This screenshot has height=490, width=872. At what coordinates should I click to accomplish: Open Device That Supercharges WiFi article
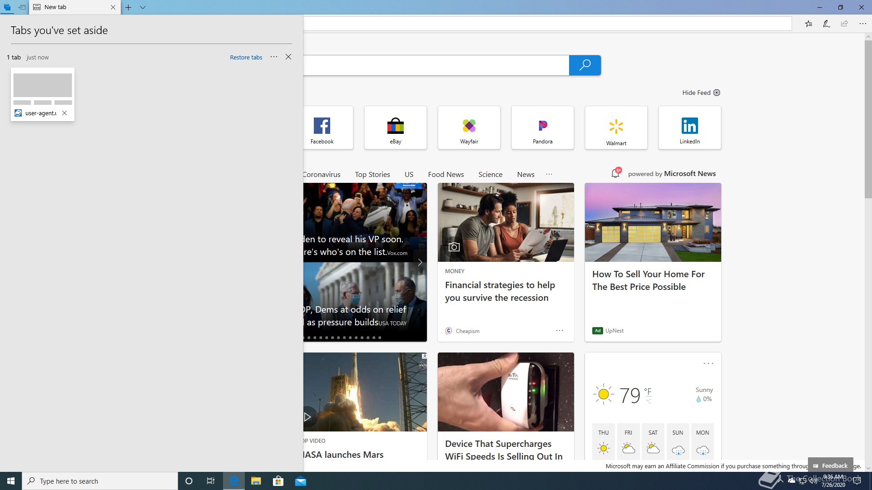(x=504, y=450)
